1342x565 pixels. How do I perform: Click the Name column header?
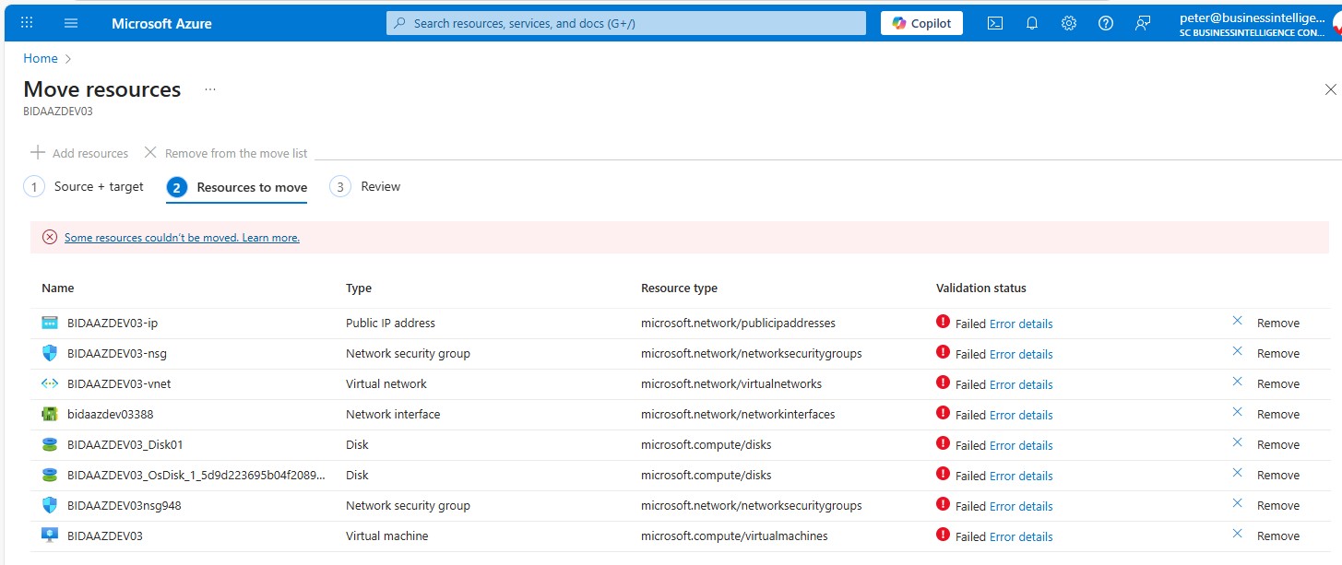58,288
